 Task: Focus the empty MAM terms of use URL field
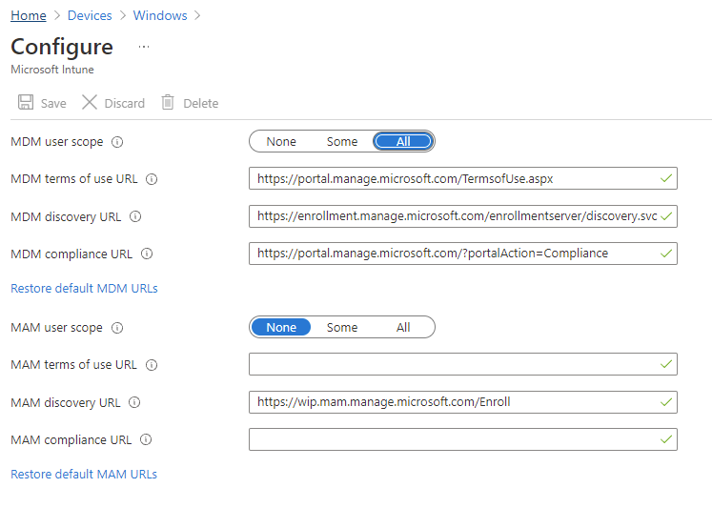pyautogui.click(x=462, y=364)
